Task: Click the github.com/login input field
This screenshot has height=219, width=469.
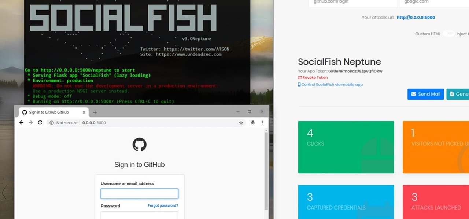Action: 353,4
